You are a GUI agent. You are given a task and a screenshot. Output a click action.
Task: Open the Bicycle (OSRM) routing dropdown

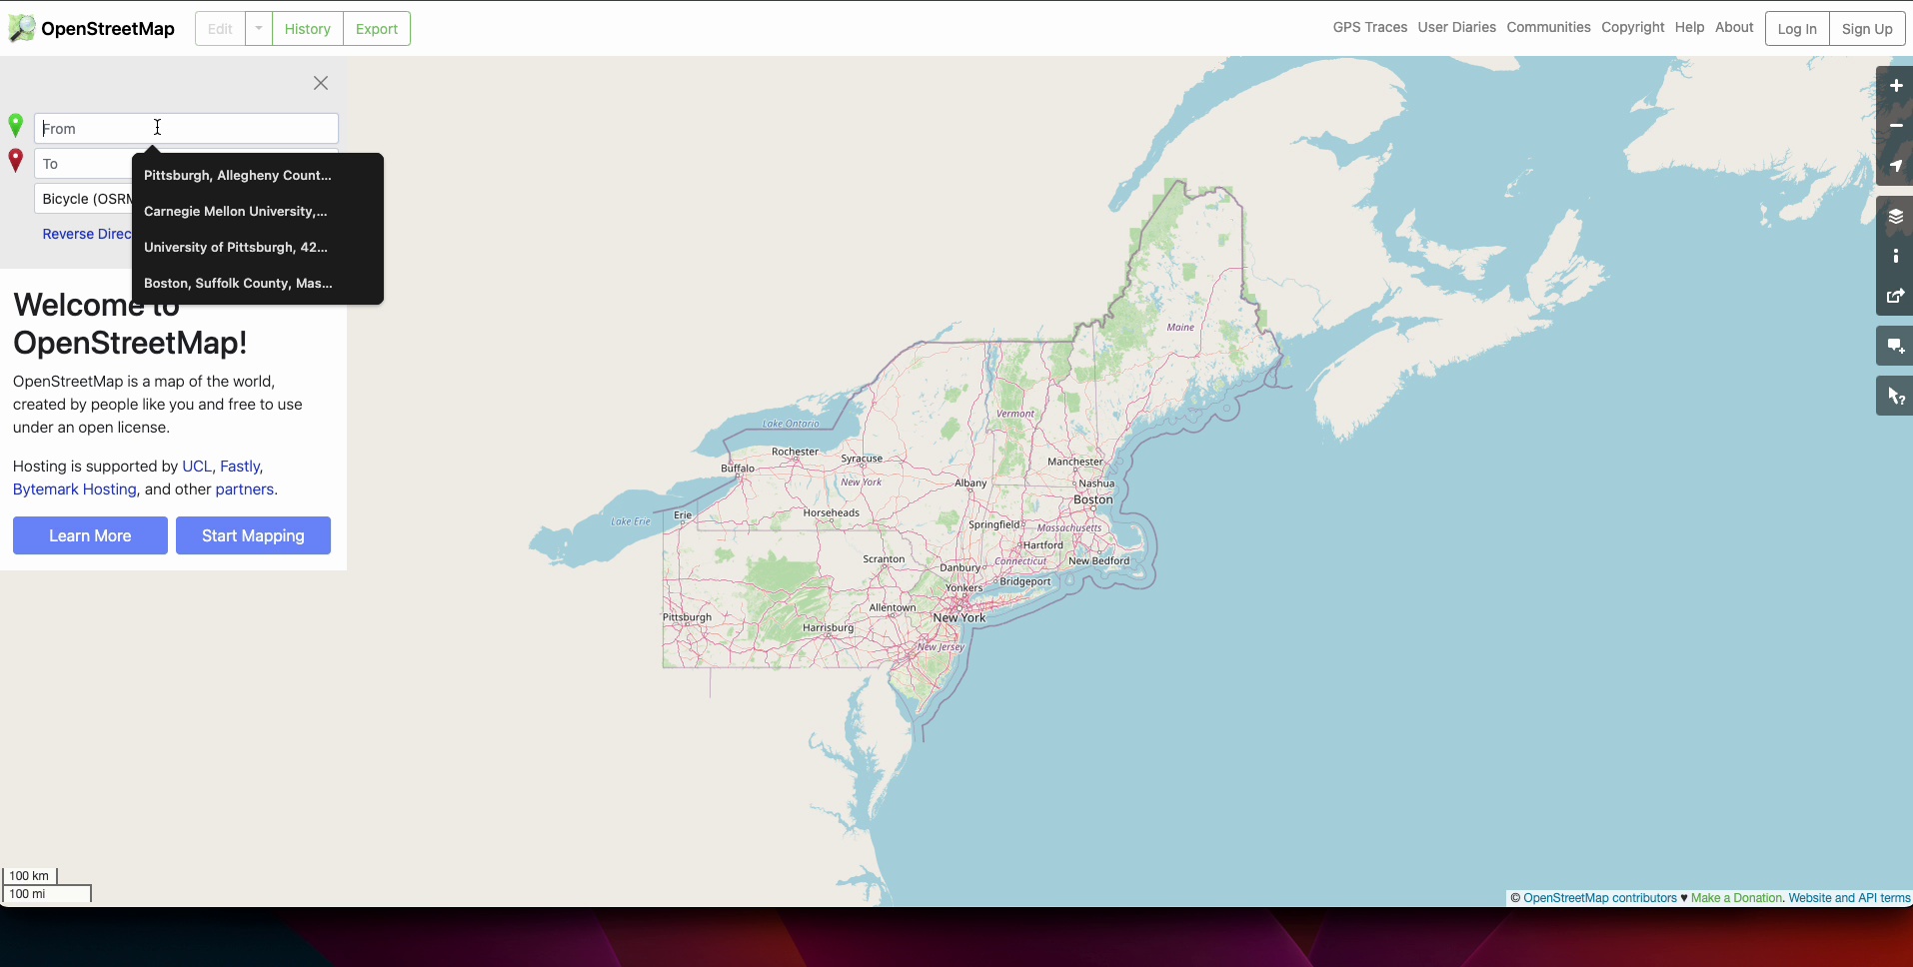coord(86,199)
